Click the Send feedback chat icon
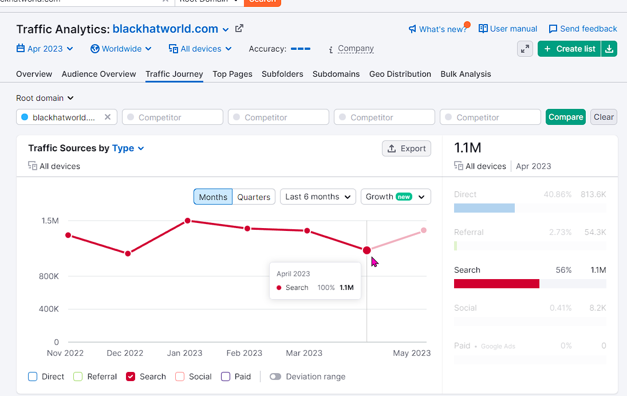Image resolution: width=627 pixels, height=396 pixels. (553, 29)
